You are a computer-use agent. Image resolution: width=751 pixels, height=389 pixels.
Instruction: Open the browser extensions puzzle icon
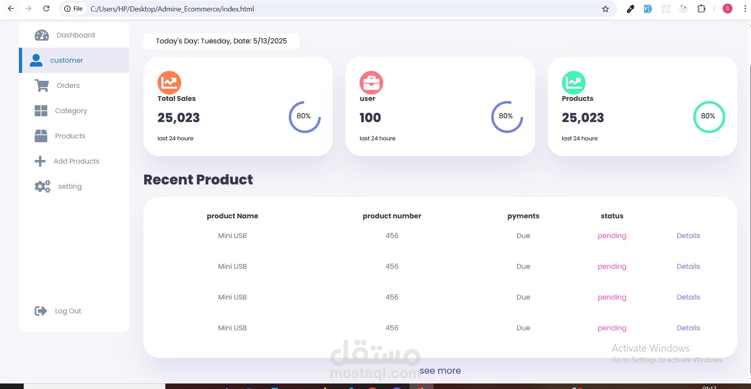pyautogui.click(x=701, y=9)
